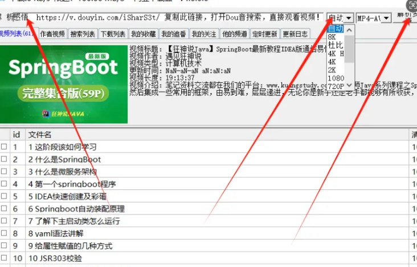Choose 1080 quality option
The height and width of the screenshot is (267, 417).
(x=336, y=78)
